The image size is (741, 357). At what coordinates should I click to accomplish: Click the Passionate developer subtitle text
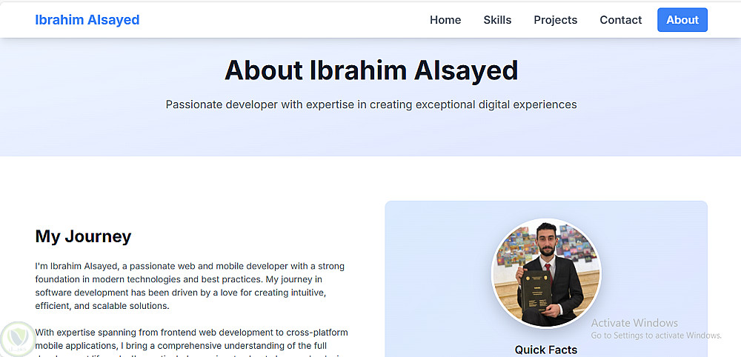coord(371,104)
